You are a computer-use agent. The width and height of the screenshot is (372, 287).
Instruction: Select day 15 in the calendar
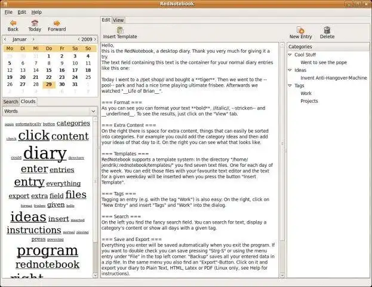(x=49, y=70)
